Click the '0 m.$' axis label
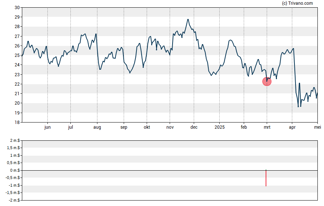This screenshot has width=324, height=206. [15, 170]
